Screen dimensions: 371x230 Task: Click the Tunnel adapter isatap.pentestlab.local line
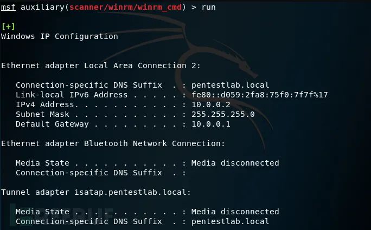[96, 192]
